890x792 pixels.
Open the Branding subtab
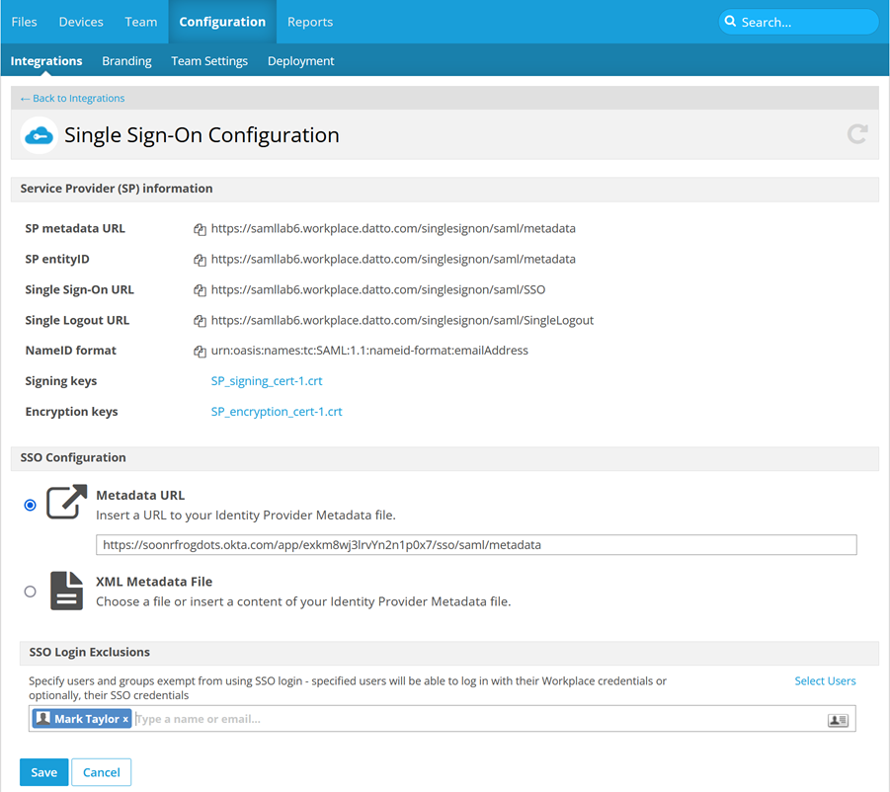coord(126,61)
